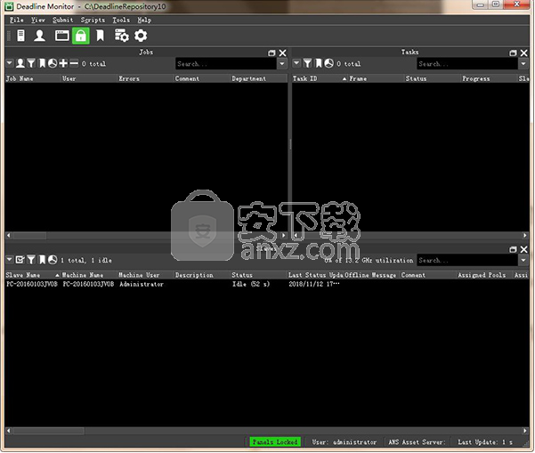The width and height of the screenshot is (535, 453).
Task: Show the pie chart graph in Slaves panel
Action: click(53, 260)
